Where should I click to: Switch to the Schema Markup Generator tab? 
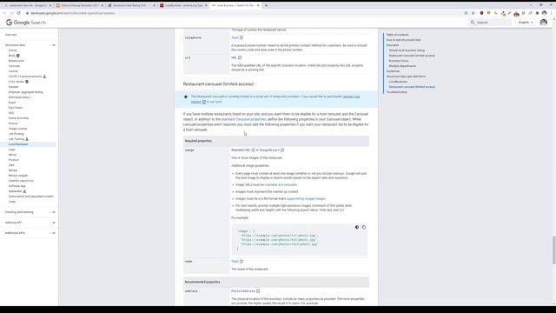point(80,5)
